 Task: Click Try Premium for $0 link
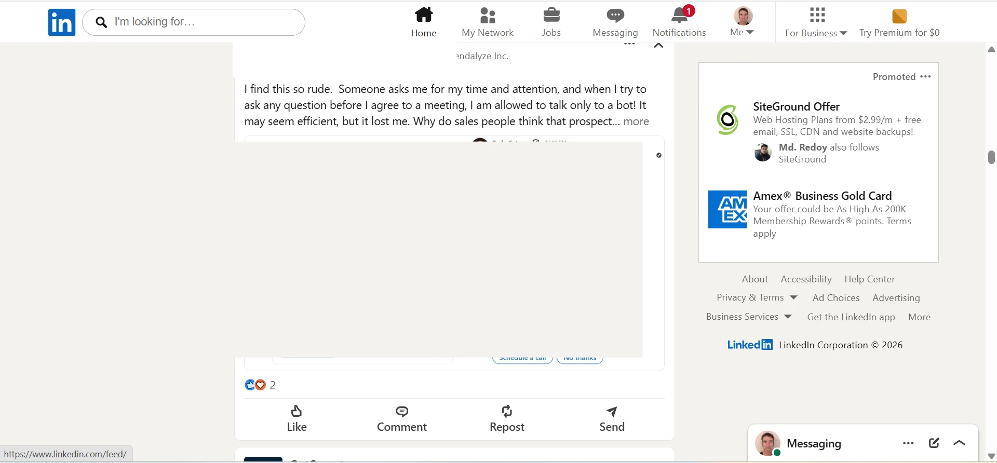click(x=899, y=23)
